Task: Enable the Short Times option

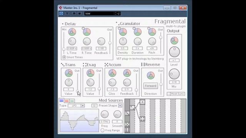Action: [x=64, y=57]
